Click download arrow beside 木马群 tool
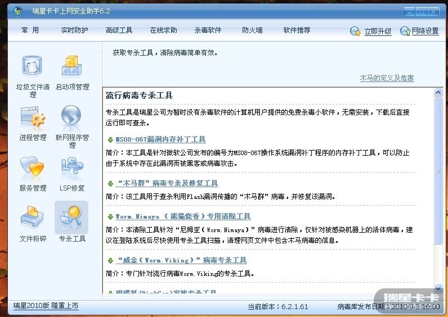448x317 pixels. (x=110, y=184)
